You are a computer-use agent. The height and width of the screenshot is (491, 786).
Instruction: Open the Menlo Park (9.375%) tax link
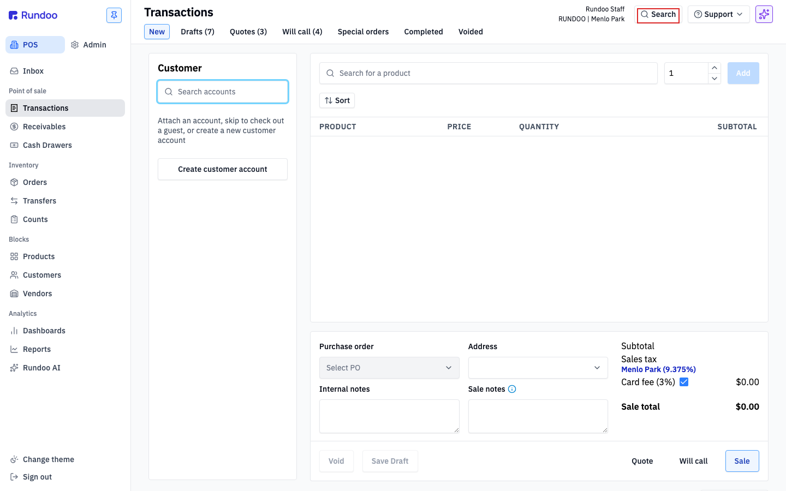(659, 369)
